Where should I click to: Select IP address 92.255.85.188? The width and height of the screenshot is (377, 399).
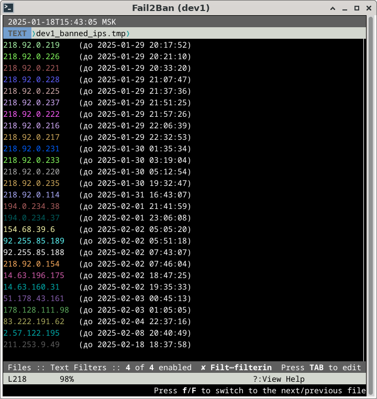[x=34, y=252]
